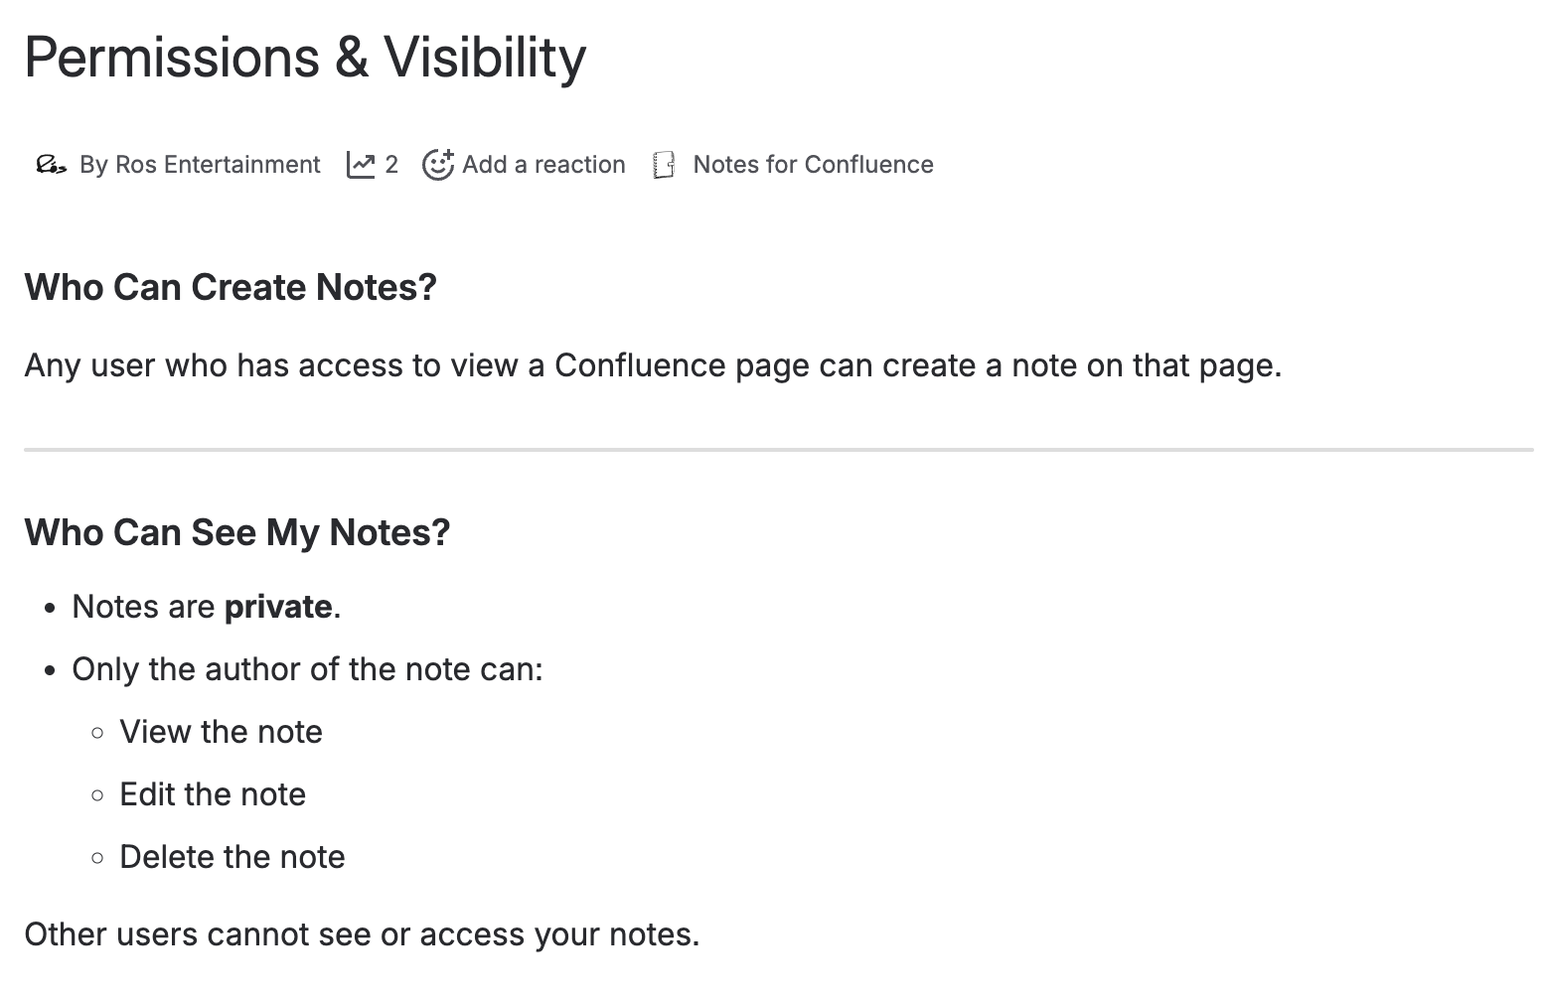1546x999 pixels.
Task: Click the Who Can Create Notes? heading
Action: [231, 287]
